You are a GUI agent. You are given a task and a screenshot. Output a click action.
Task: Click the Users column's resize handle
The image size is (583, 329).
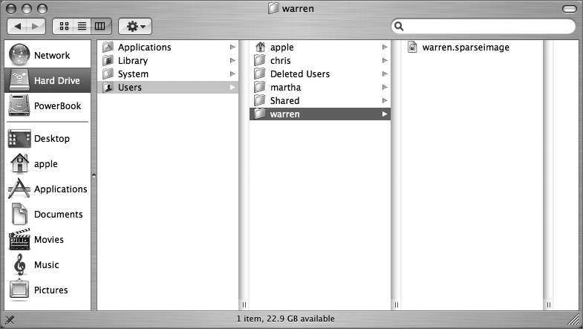[397, 304]
